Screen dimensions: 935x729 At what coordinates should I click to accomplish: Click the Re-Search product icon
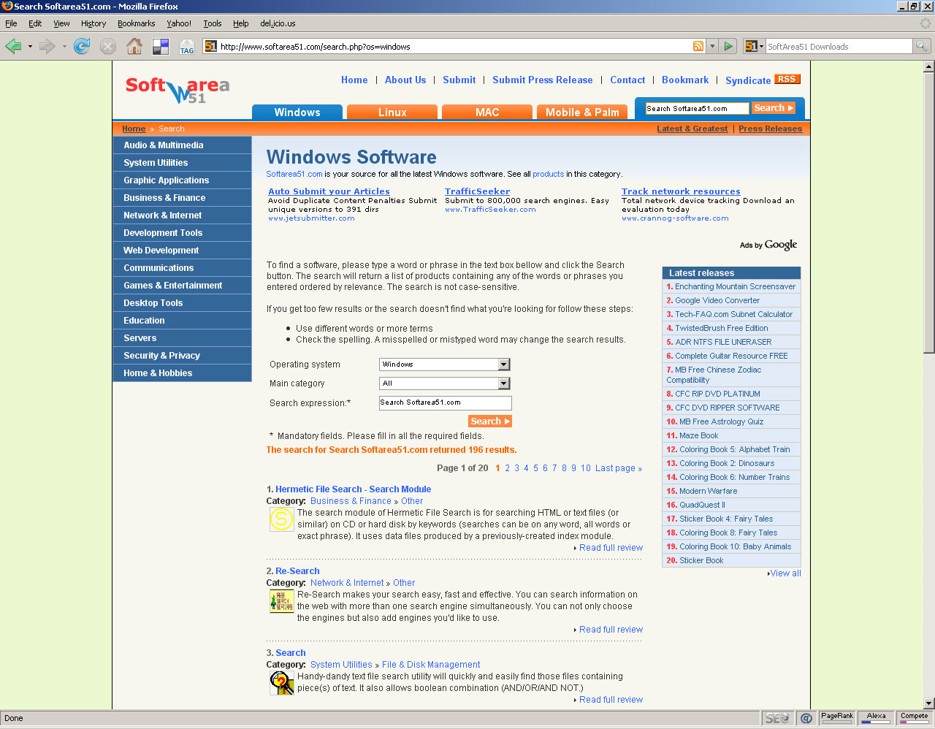click(x=281, y=601)
